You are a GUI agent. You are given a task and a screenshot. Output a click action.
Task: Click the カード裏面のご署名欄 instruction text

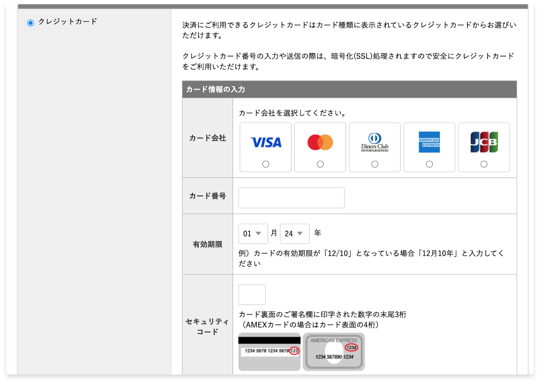322,314
